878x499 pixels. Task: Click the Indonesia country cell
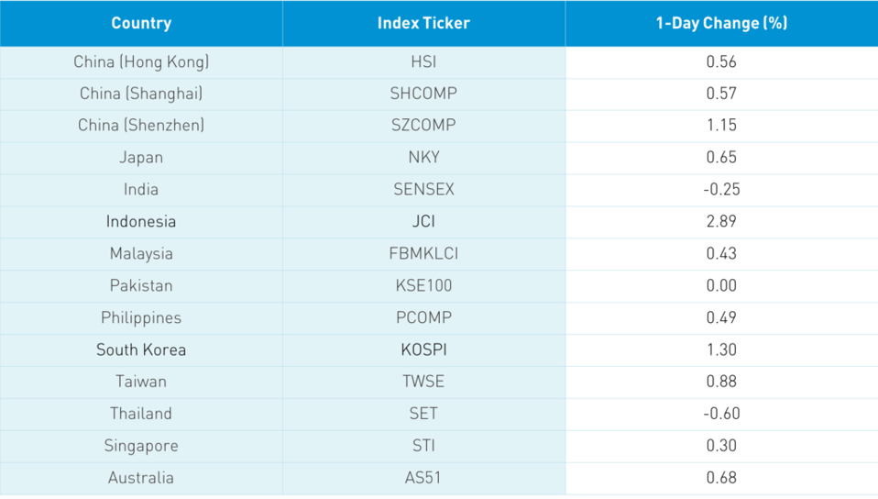tap(141, 221)
